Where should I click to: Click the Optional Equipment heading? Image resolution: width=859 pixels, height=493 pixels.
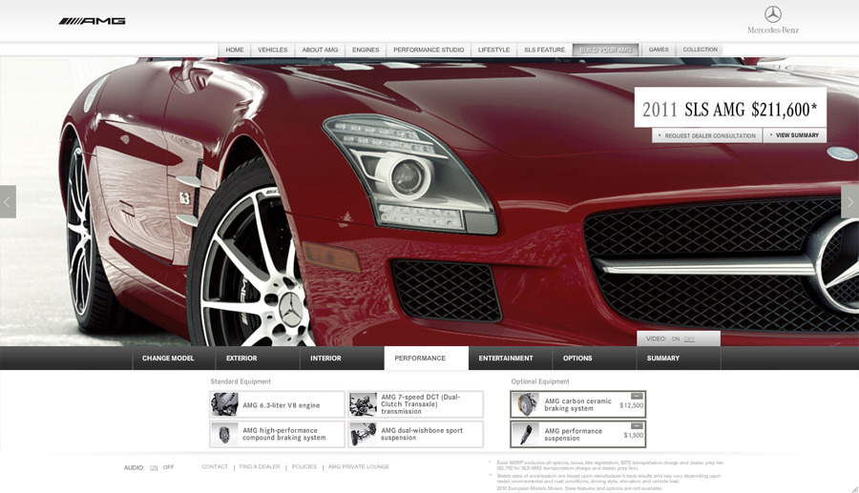click(540, 382)
